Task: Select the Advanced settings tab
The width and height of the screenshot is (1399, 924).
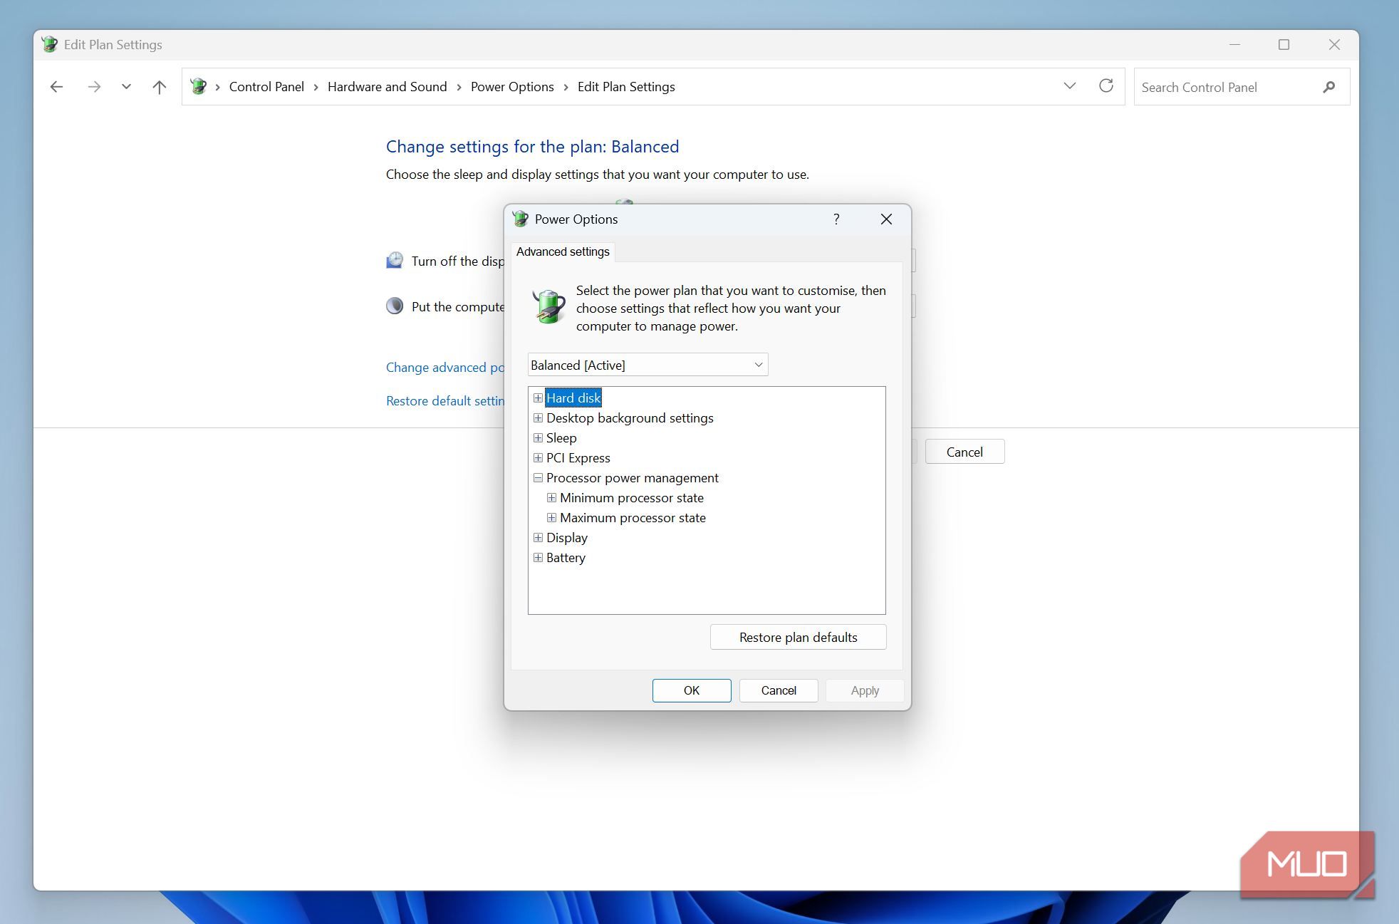Action: coord(563,251)
